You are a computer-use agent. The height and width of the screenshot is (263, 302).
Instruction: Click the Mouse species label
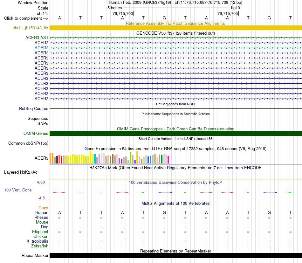click(42, 222)
